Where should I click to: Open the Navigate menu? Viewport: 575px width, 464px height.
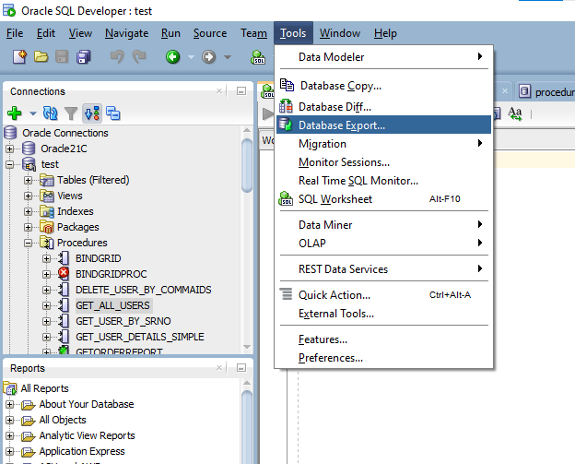[x=126, y=33]
